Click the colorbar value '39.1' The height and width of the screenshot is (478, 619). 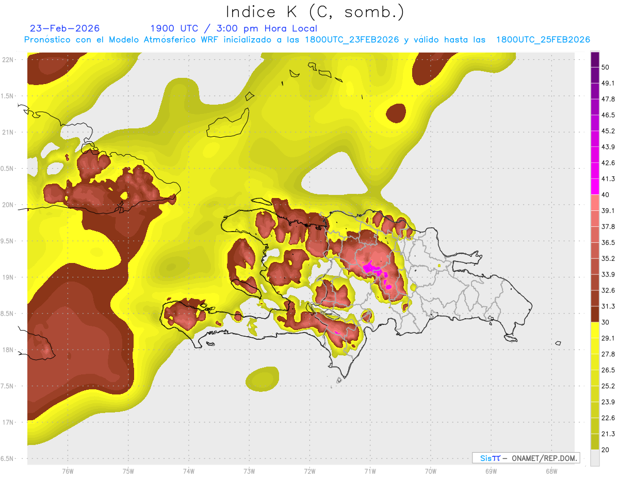[x=608, y=210]
